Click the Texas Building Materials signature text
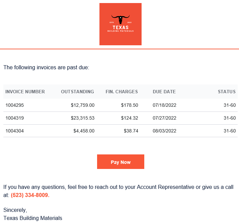 pos(33,218)
